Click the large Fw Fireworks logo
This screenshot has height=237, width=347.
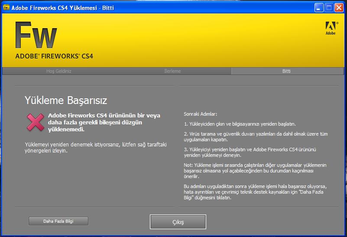[x=36, y=35]
